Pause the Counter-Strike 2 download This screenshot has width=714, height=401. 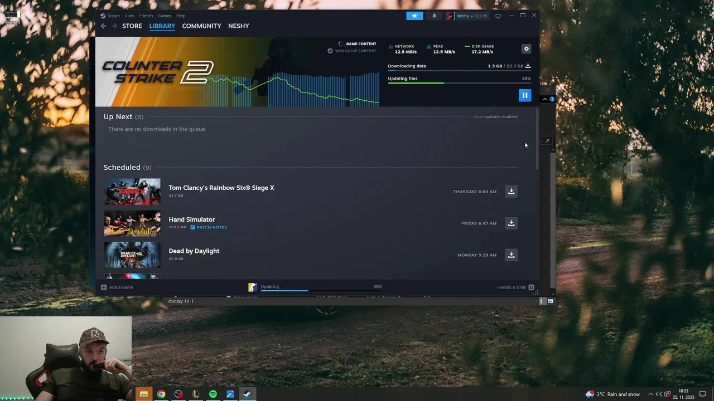pos(525,95)
